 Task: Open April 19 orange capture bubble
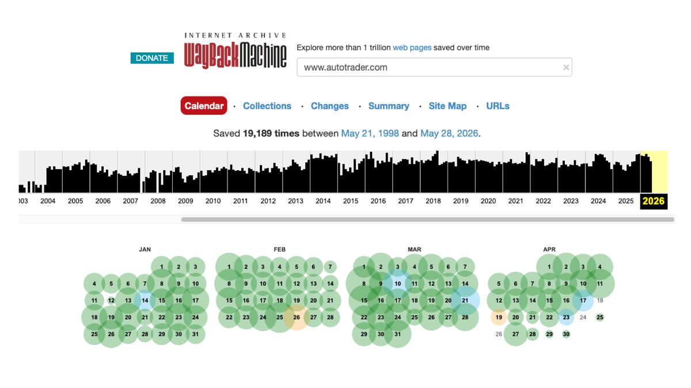(499, 317)
